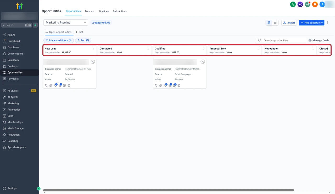
Task: Open the Marketing Pipeline dropdown
Action: pyautogui.click(x=66, y=23)
